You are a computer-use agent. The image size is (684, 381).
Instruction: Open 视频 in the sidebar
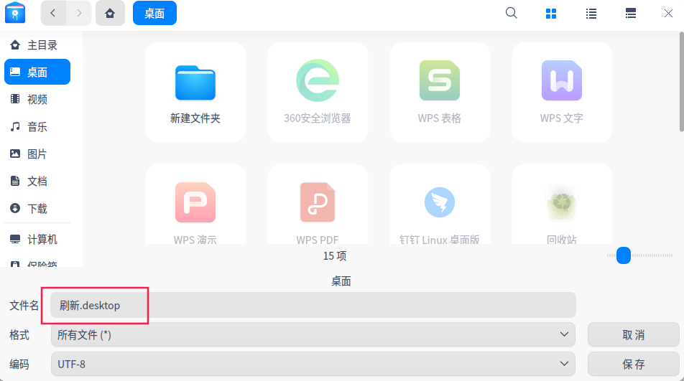coord(37,99)
